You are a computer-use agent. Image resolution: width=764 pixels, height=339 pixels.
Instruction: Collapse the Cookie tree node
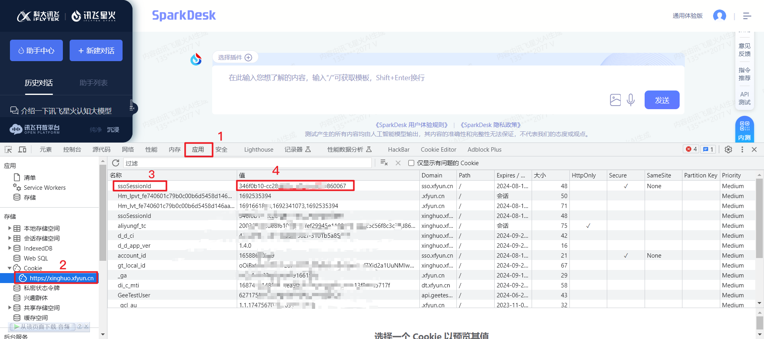click(10, 268)
